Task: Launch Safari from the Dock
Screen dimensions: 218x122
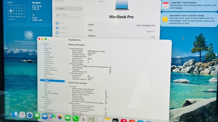Action: click(30, 115)
